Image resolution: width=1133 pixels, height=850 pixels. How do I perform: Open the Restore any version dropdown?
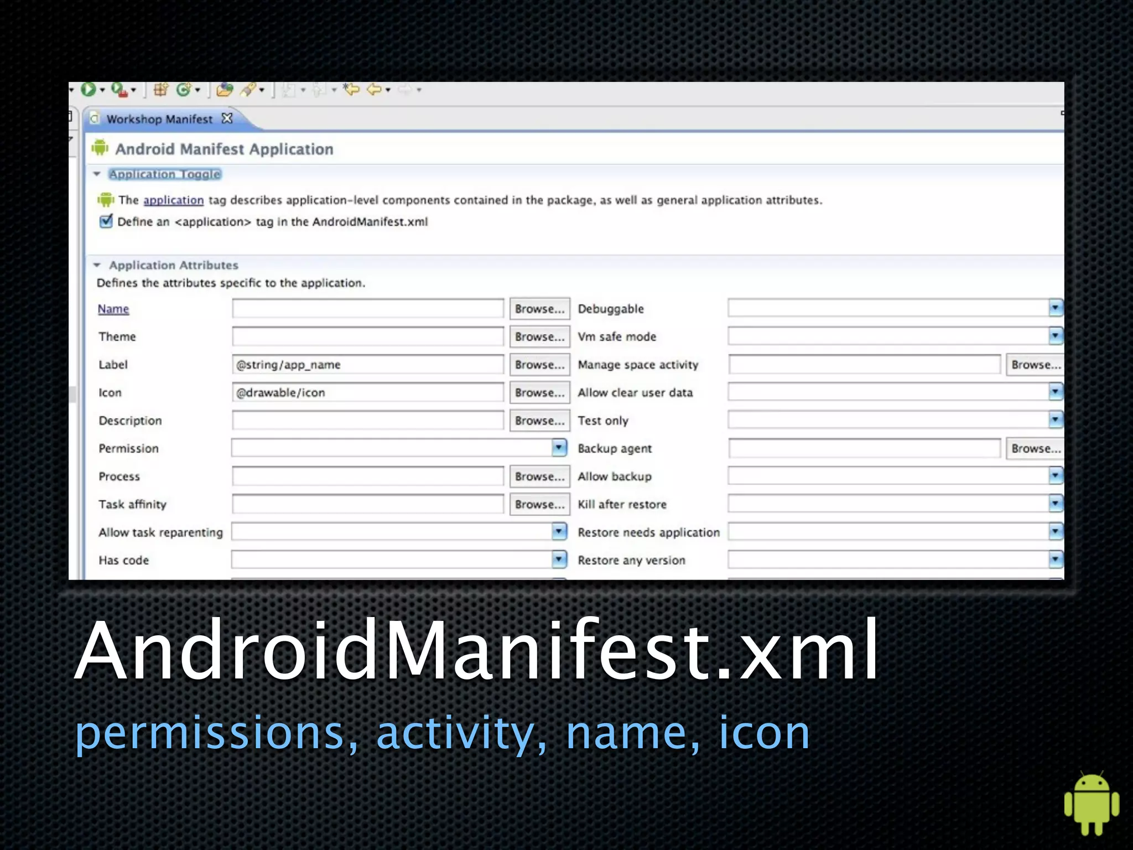(1056, 559)
